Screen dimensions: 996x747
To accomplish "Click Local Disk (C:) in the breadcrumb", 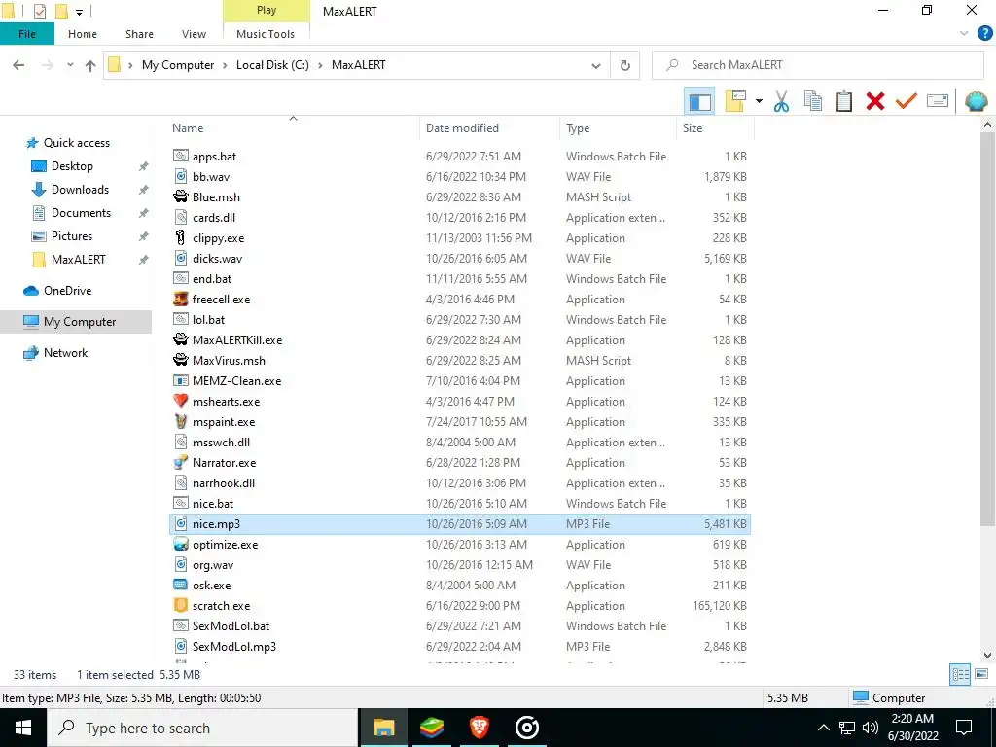I will tap(272, 65).
